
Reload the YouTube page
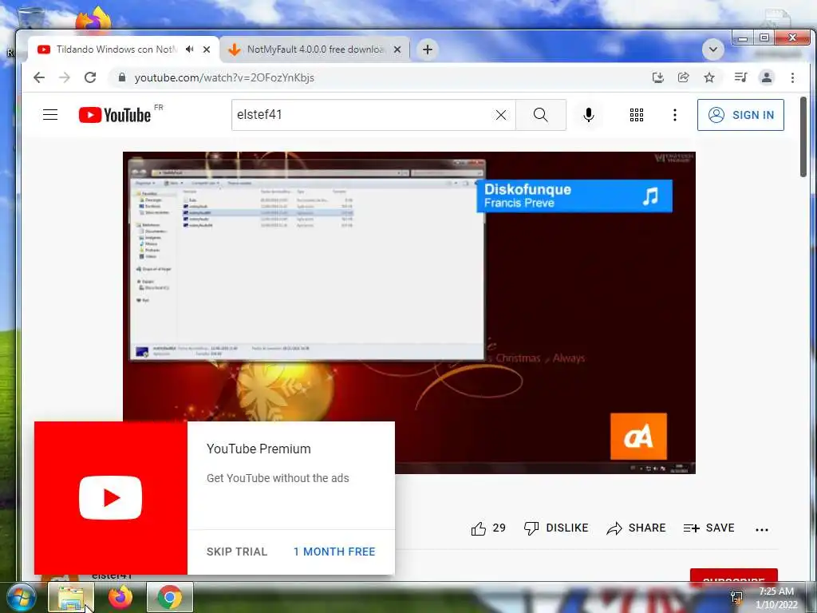tap(90, 77)
